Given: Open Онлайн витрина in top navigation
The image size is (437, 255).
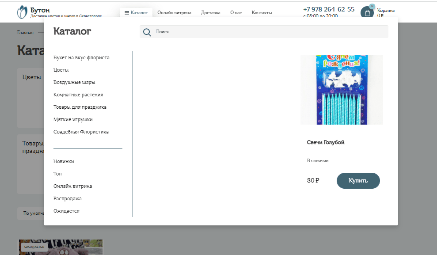Looking at the screenshot, I should pyautogui.click(x=174, y=13).
